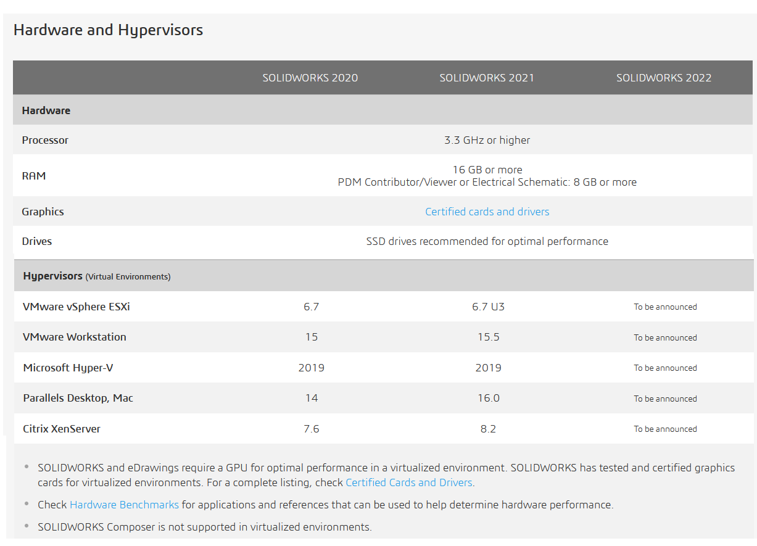This screenshot has height=546, width=757.
Task: Select the VMware vSphere ESXi row label
Action: (77, 307)
